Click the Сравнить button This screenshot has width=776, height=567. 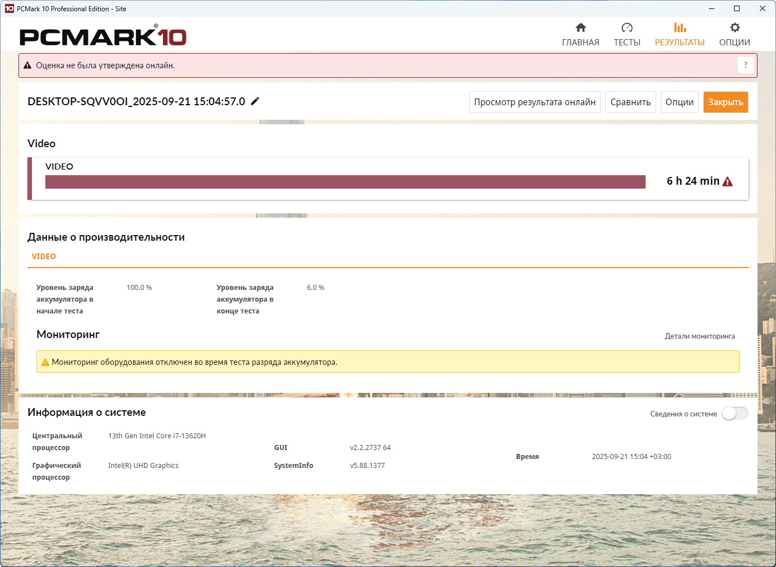point(630,102)
